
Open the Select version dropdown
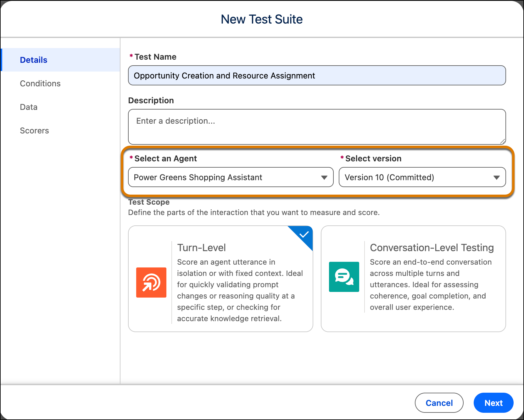point(422,177)
